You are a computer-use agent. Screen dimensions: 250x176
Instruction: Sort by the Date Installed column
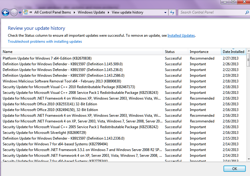(x=233, y=52)
